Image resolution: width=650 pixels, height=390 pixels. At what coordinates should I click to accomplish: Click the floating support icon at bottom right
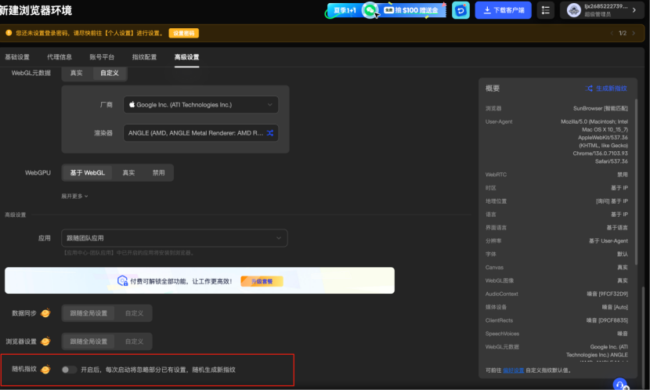click(620, 384)
